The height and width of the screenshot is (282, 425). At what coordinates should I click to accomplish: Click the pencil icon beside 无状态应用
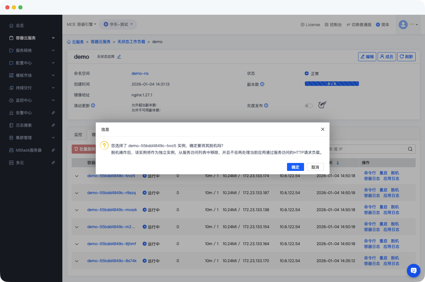click(119, 57)
